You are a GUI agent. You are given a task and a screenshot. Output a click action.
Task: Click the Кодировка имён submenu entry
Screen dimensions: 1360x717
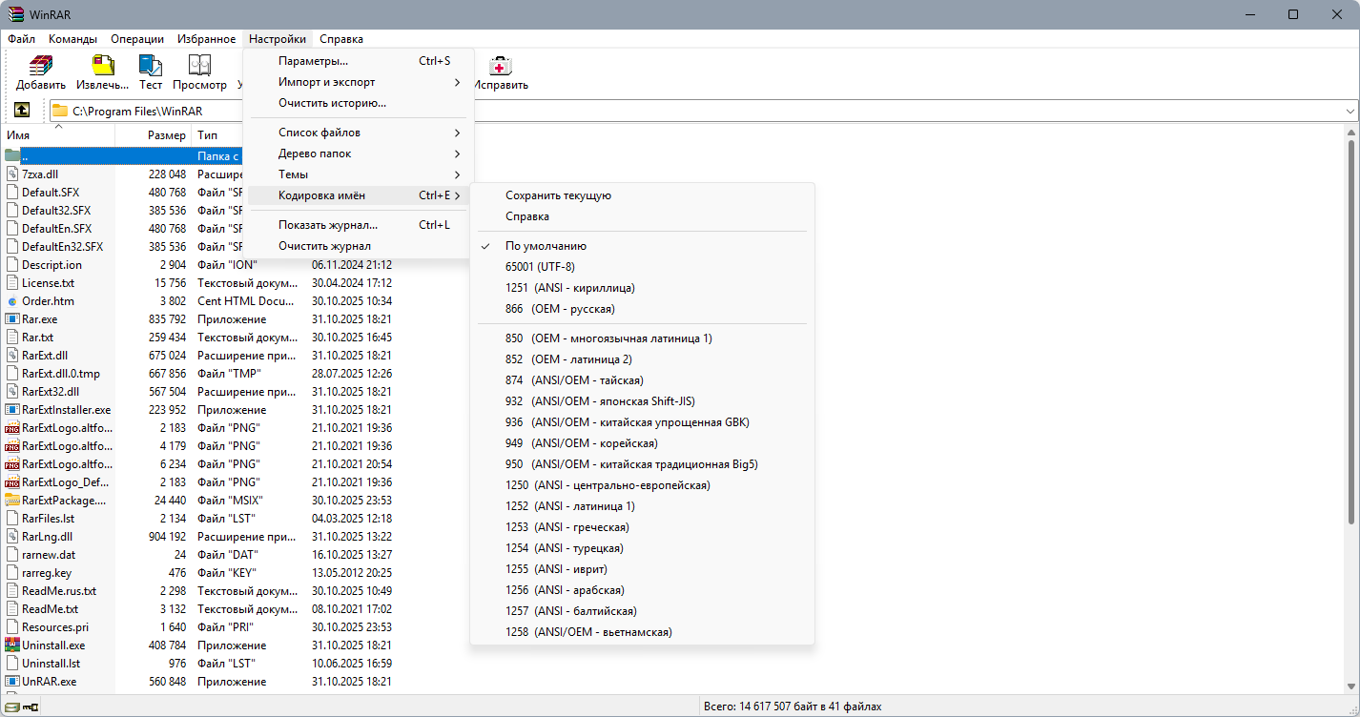pyautogui.click(x=358, y=195)
